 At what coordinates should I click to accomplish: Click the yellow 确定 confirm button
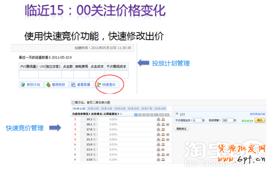tap(259, 120)
